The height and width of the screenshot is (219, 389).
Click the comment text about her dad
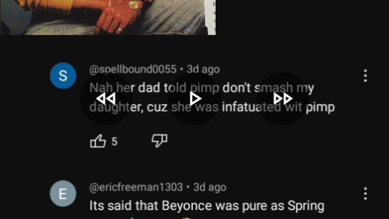tap(212, 98)
